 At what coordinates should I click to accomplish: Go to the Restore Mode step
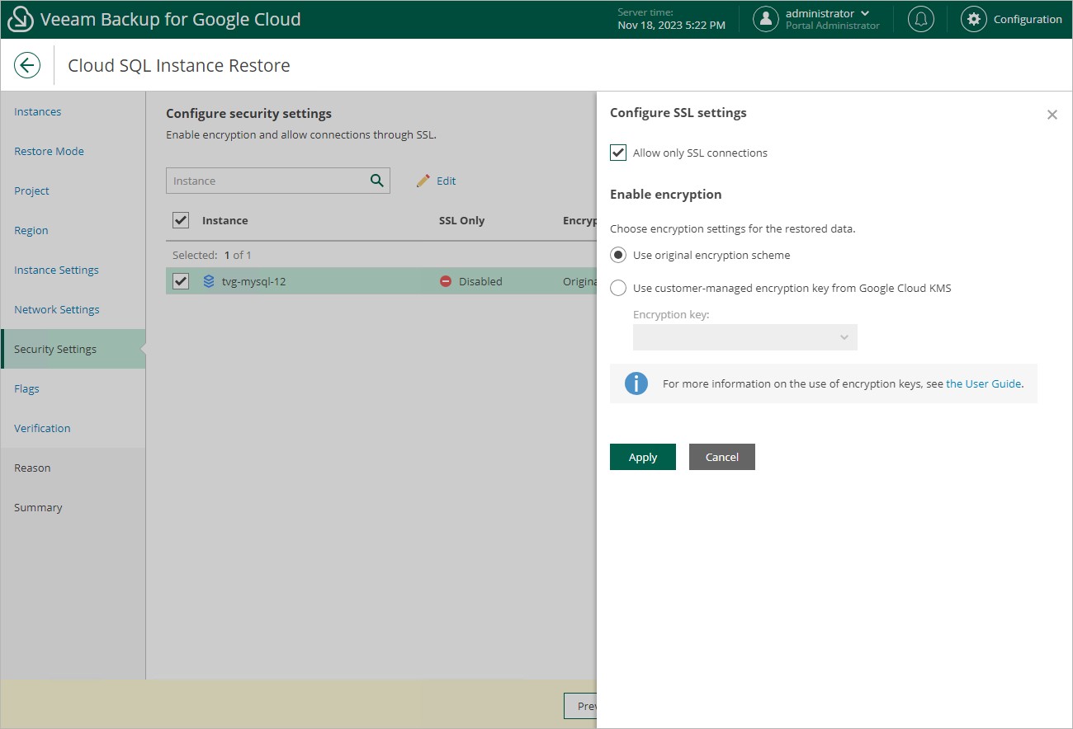49,151
